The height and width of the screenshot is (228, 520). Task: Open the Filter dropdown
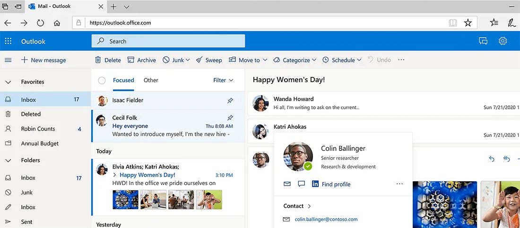click(x=223, y=80)
